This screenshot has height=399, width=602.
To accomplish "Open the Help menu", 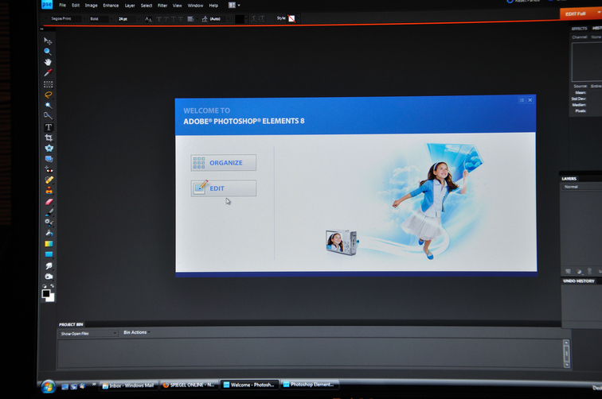I will pos(213,6).
